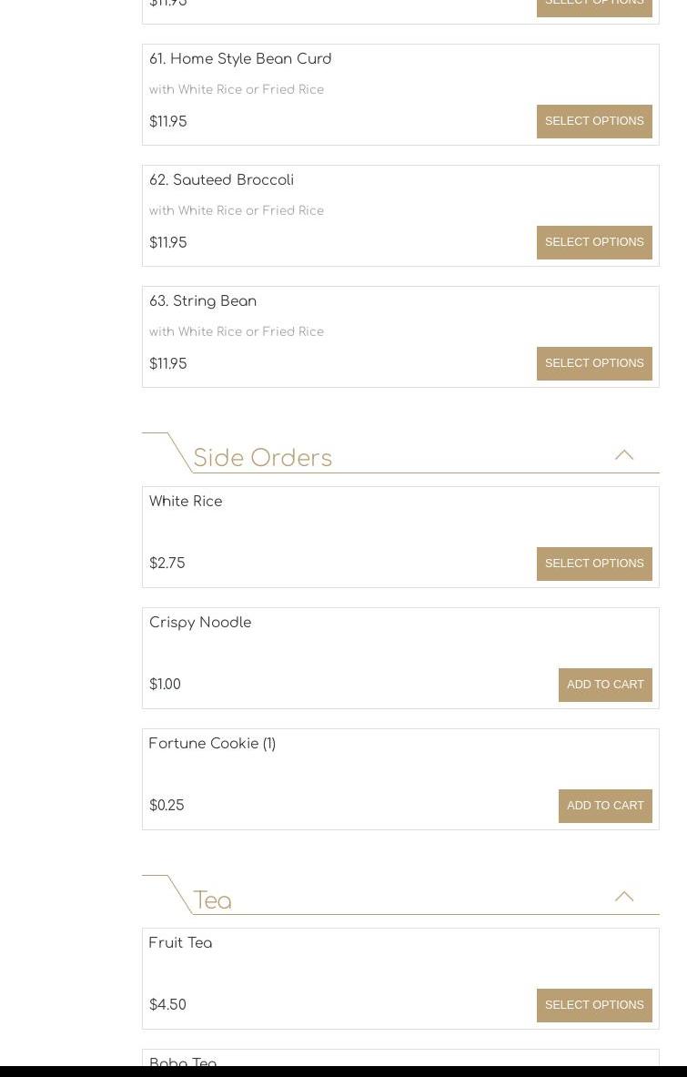Viewport: 687px width, 1077px height.
Task: Click the Fortune Cookie (1) name
Action: [212, 744]
